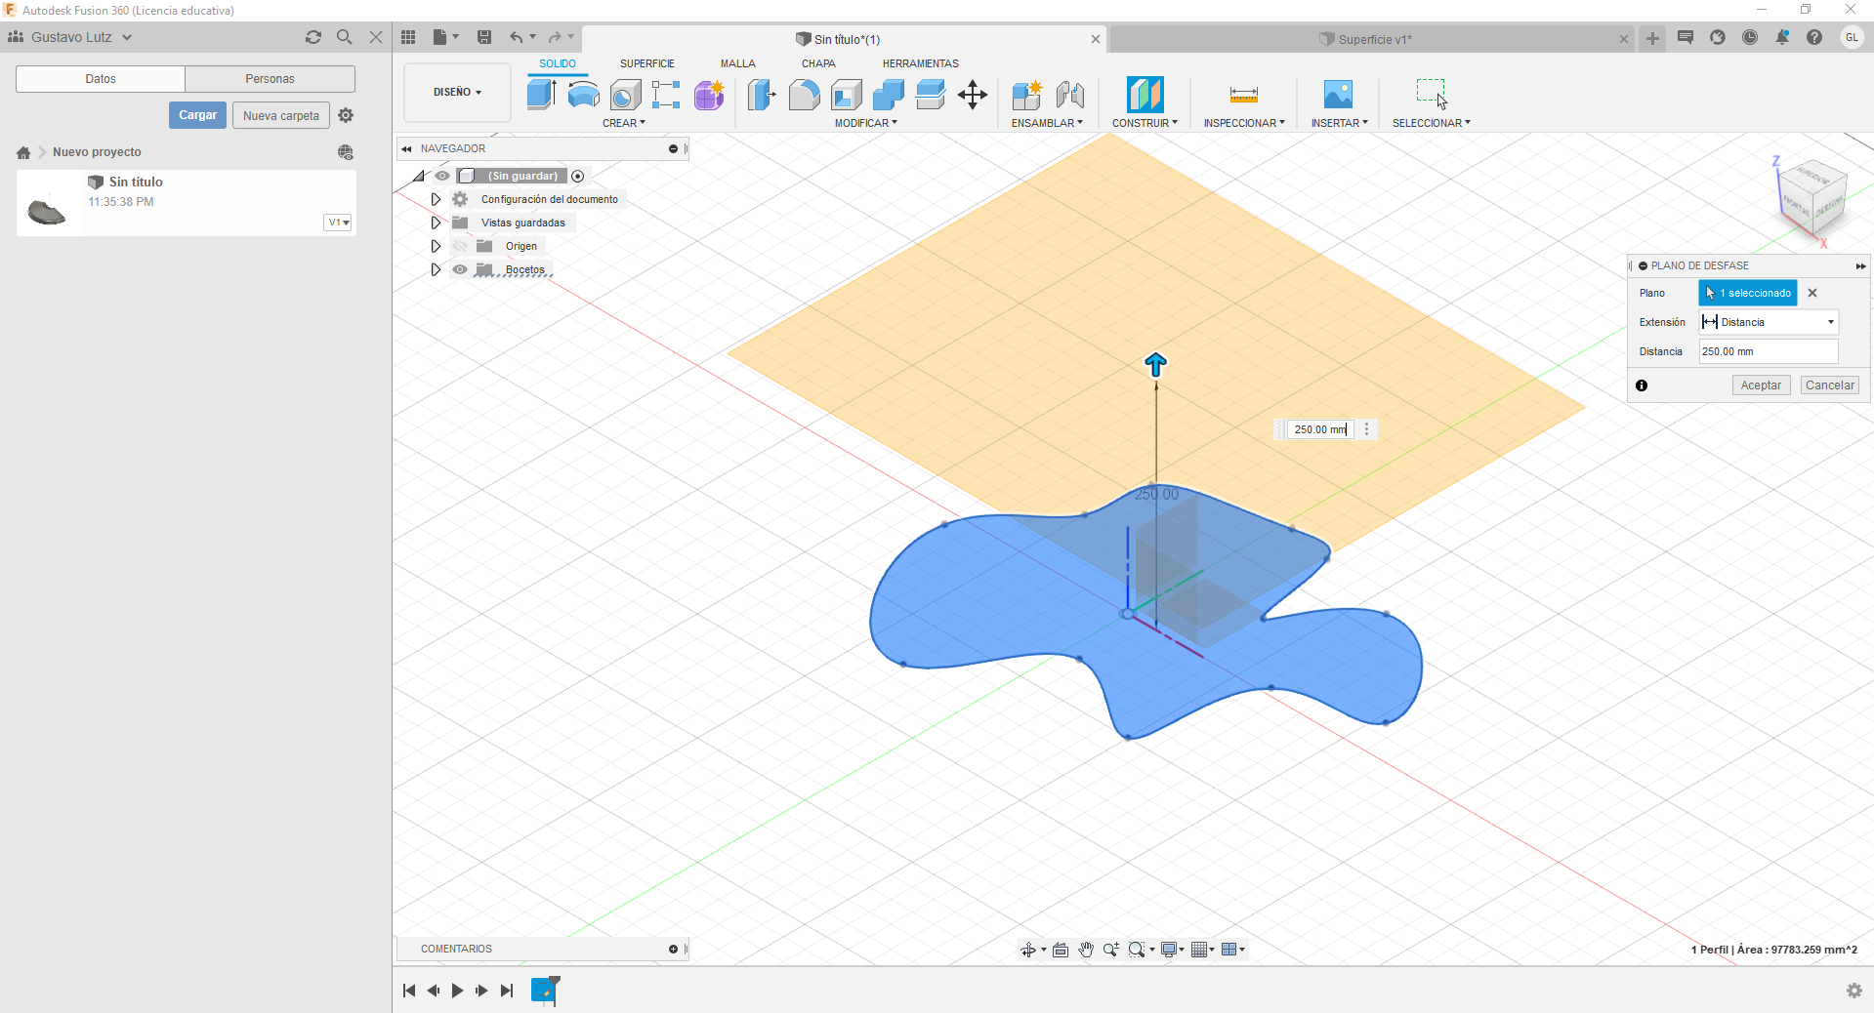Clear the plane selection X button
This screenshot has height=1013, width=1874.
click(1812, 293)
